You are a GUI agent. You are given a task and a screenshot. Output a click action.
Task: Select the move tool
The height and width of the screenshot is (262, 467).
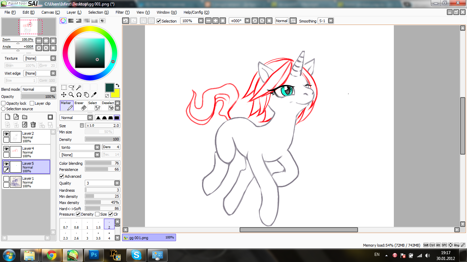click(64, 94)
